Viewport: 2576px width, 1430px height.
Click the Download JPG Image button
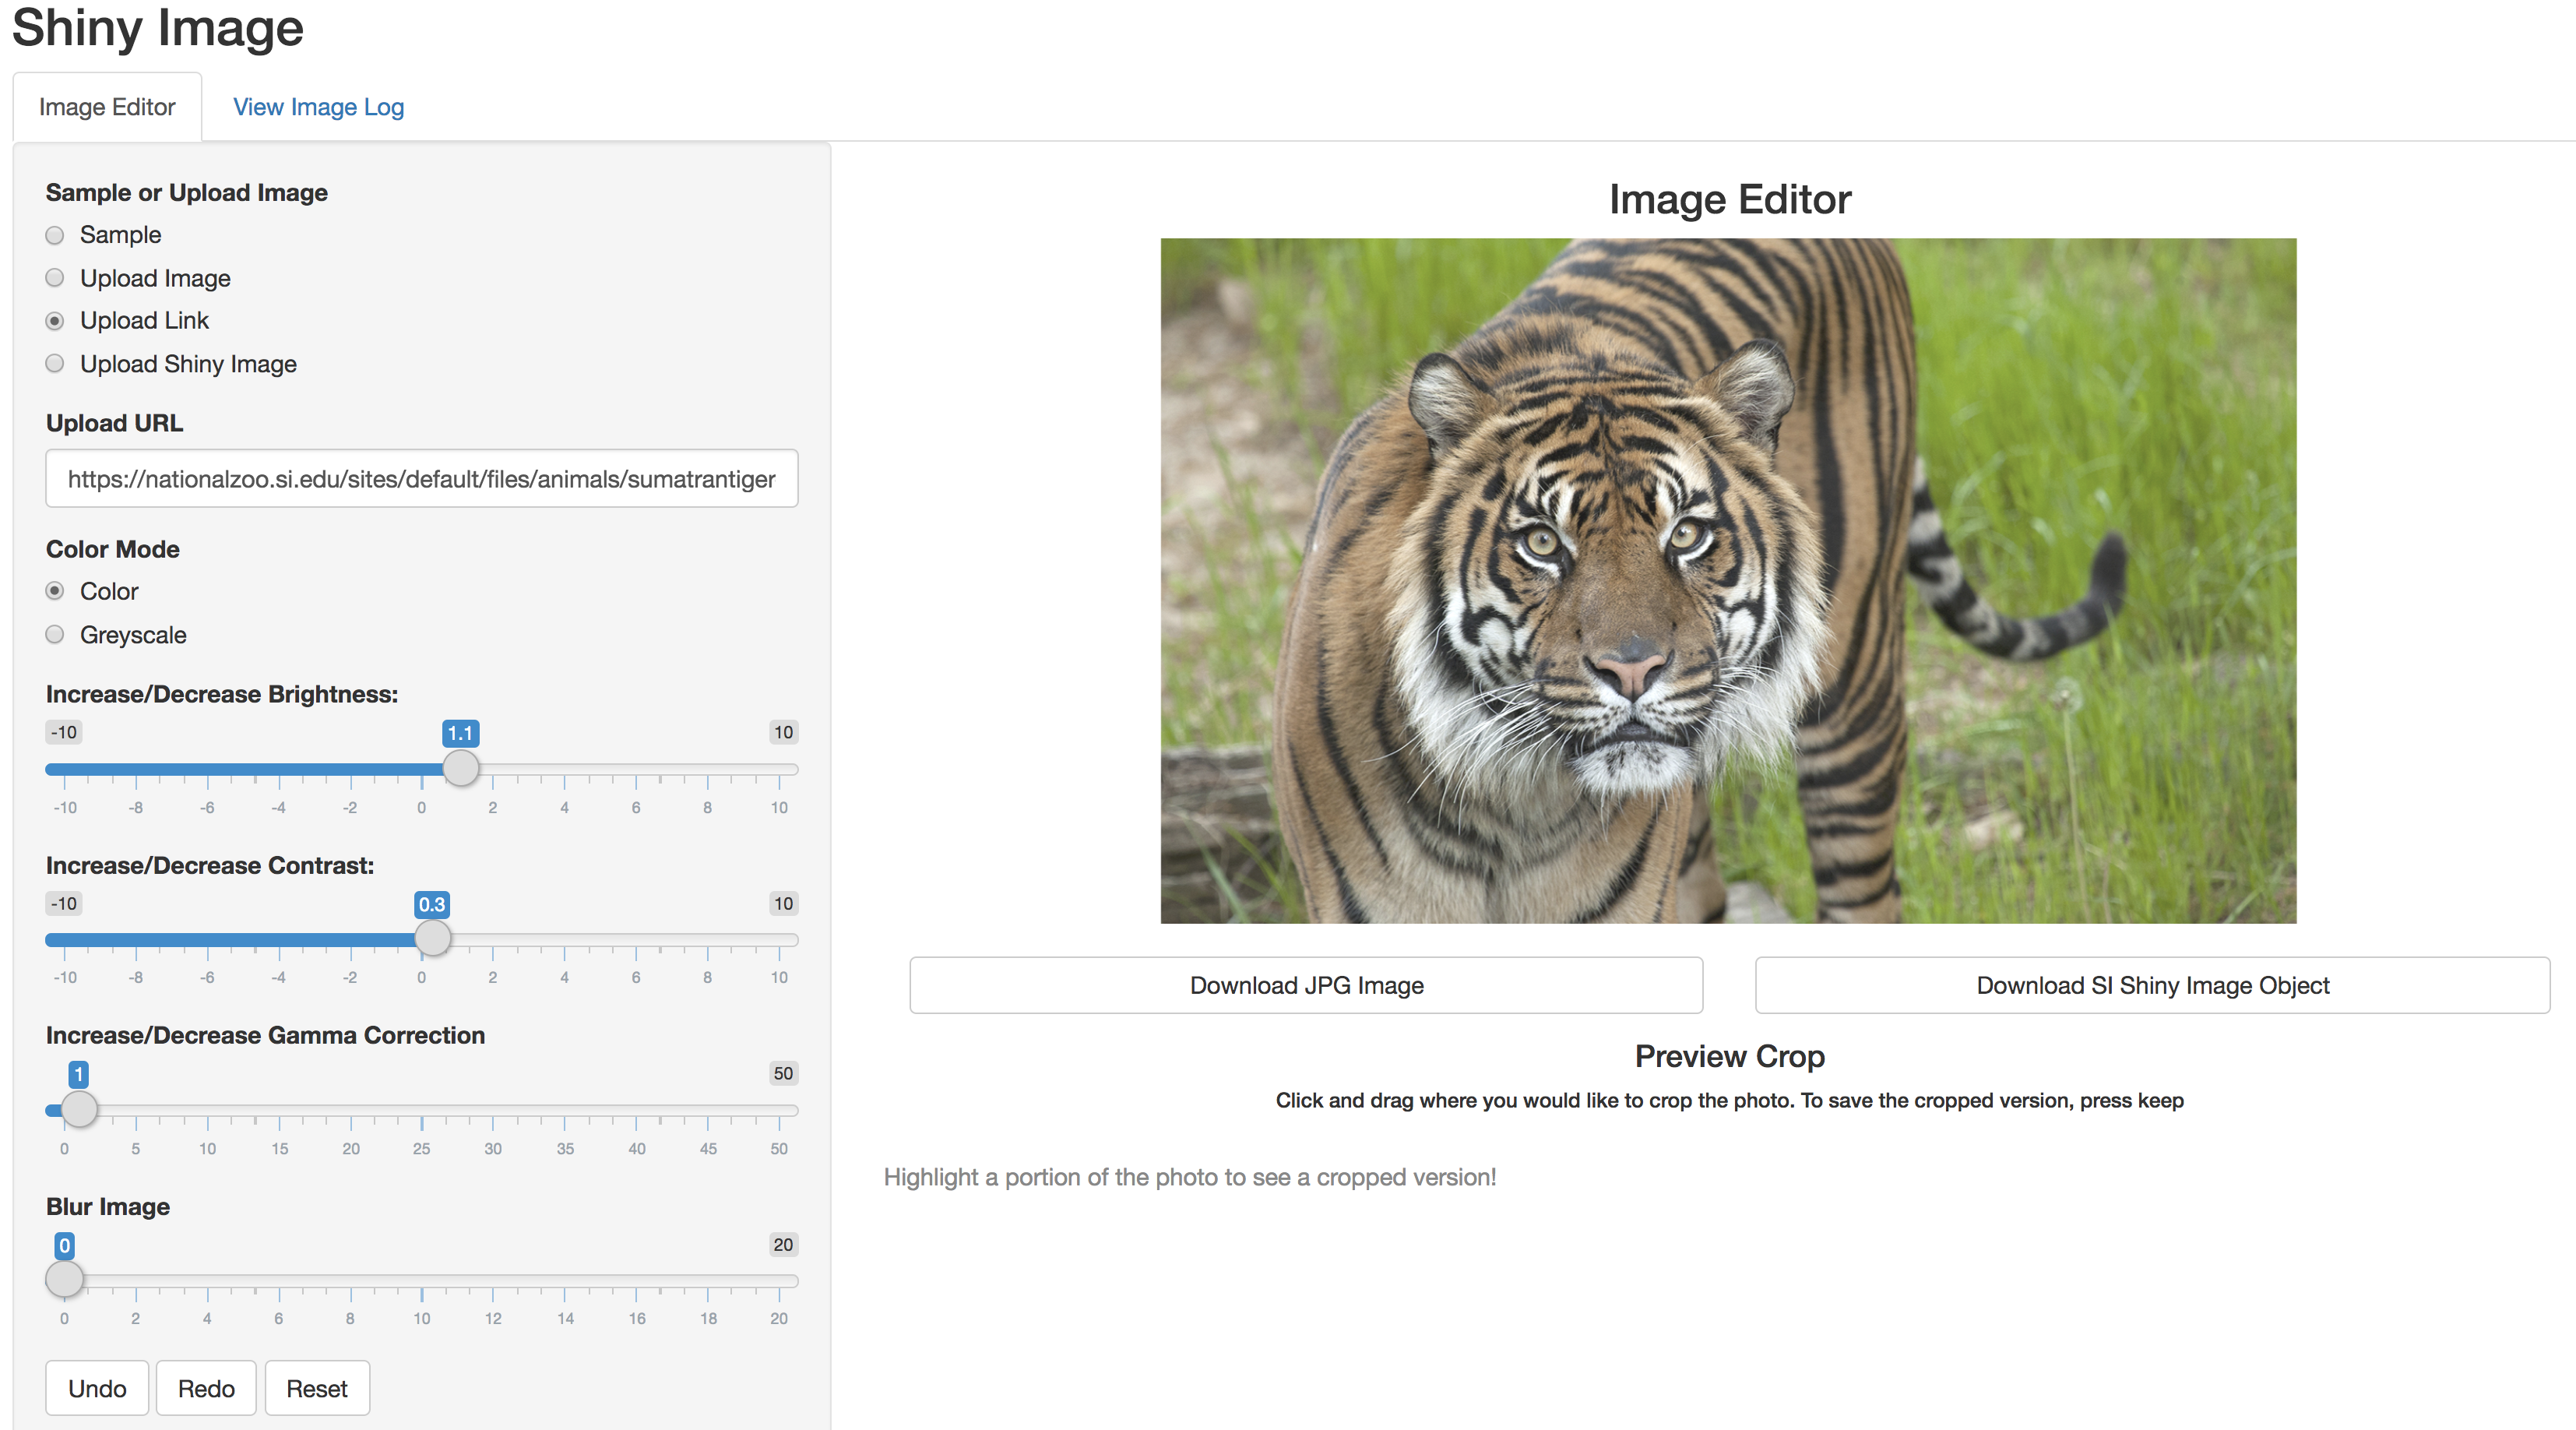(1306, 985)
